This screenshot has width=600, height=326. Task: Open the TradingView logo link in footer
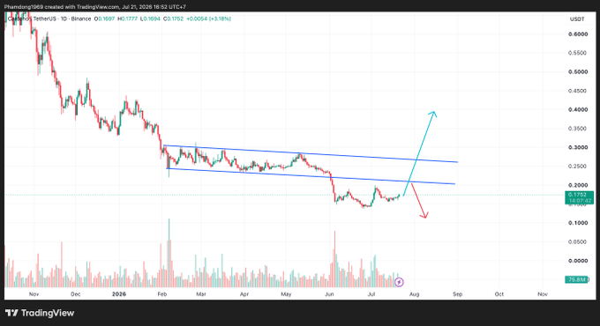[40, 313]
